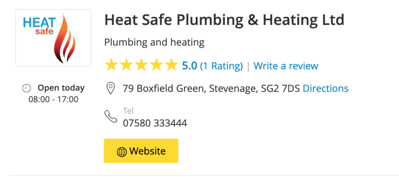Click the Plumbing and heating category text
The width and height of the screenshot is (399, 177).
click(154, 42)
